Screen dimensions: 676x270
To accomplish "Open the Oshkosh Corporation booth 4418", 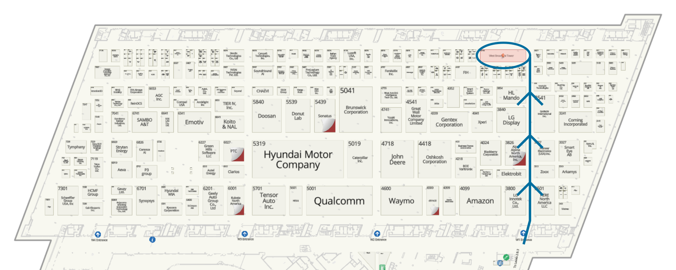I will tap(434, 159).
